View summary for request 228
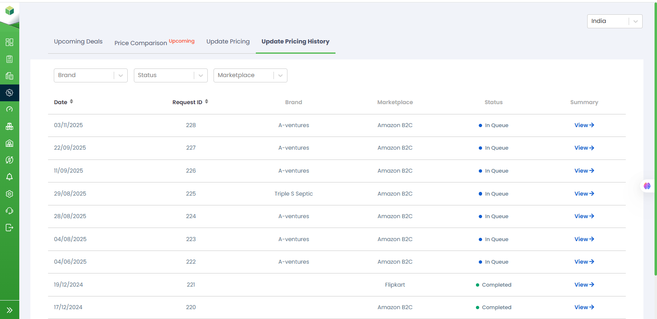The width and height of the screenshot is (657, 319). pyautogui.click(x=584, y=125)
